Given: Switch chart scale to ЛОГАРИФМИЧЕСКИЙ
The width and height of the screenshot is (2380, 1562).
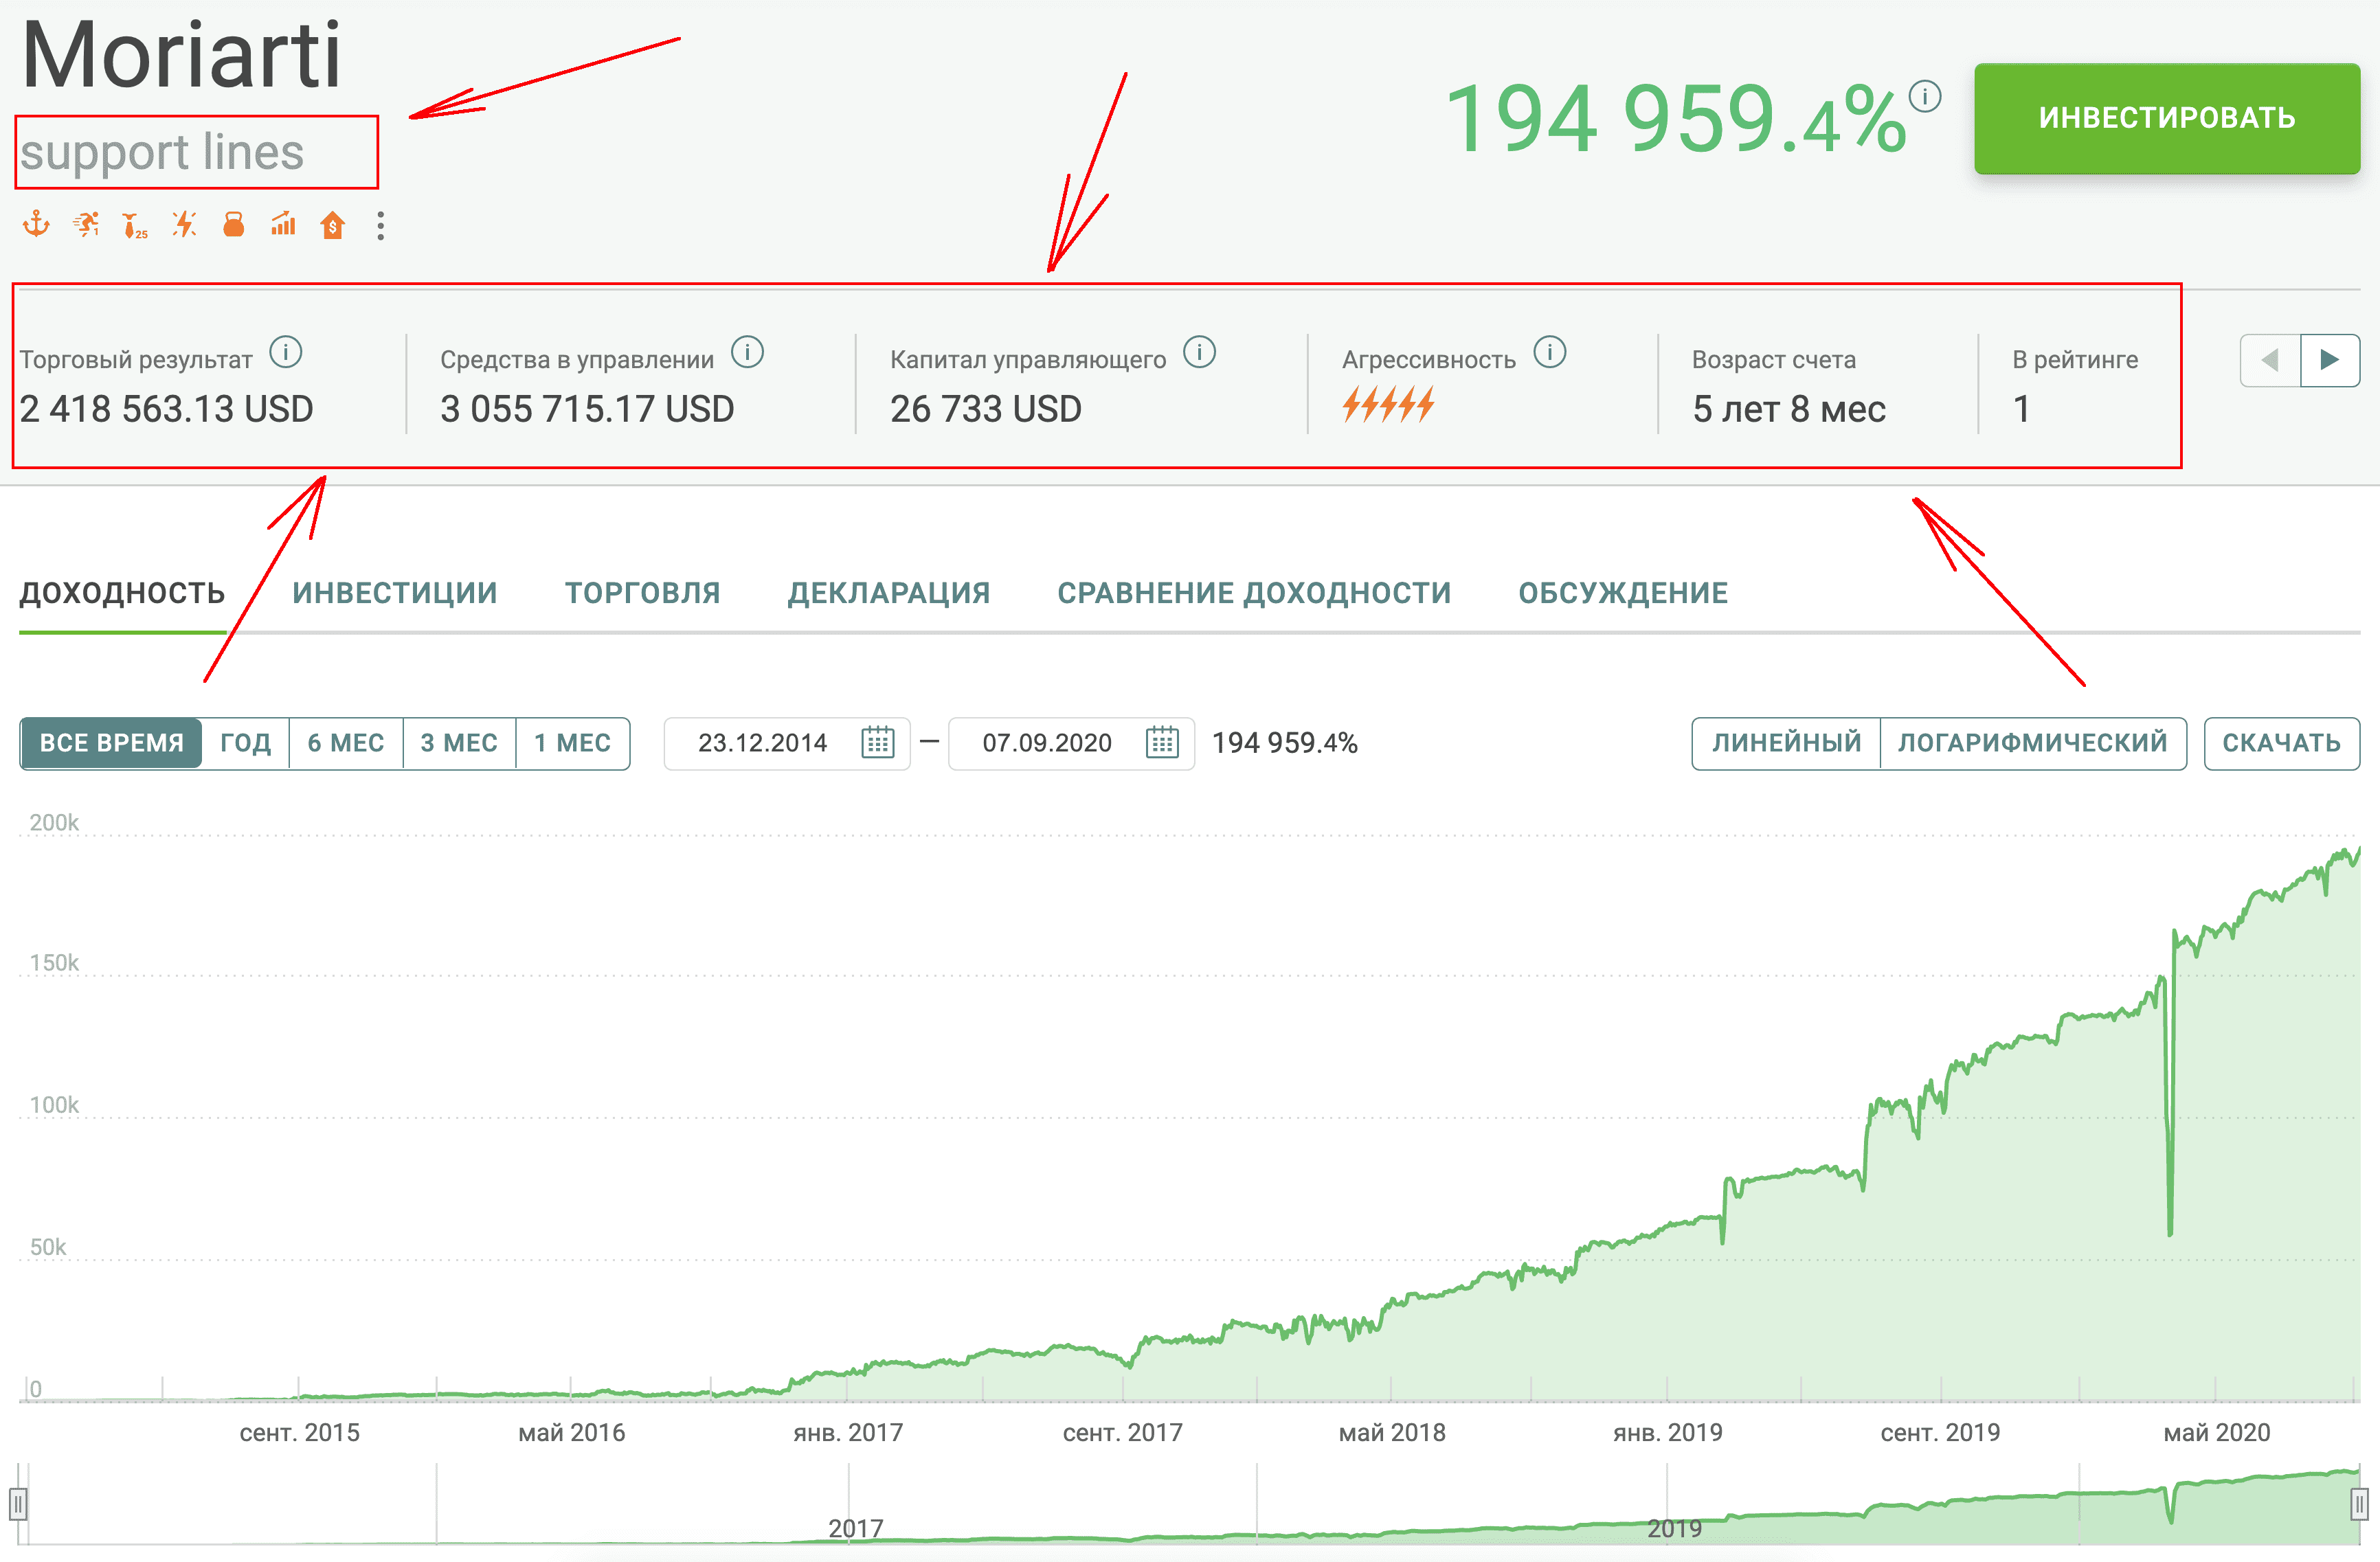Looking at the screenshot, I should (2032, 743).
